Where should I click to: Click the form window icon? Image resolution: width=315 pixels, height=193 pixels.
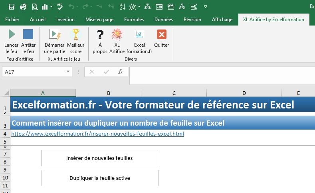pyautogui.click(x=159, y=7)
